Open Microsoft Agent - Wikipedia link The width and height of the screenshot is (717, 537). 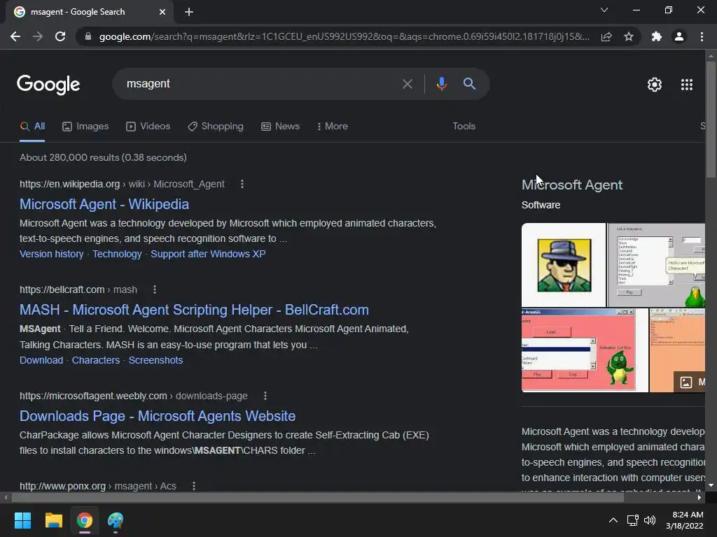(x=104, y=204)
